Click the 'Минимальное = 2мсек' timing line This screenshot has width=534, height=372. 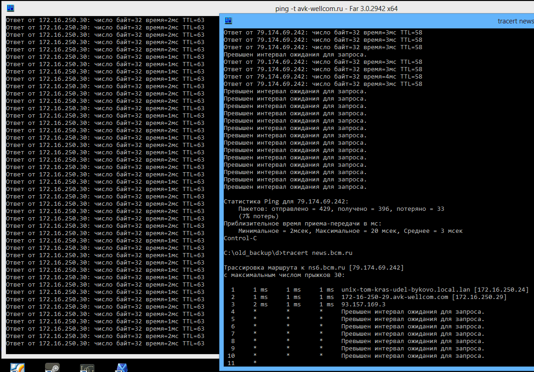(351, 231)
